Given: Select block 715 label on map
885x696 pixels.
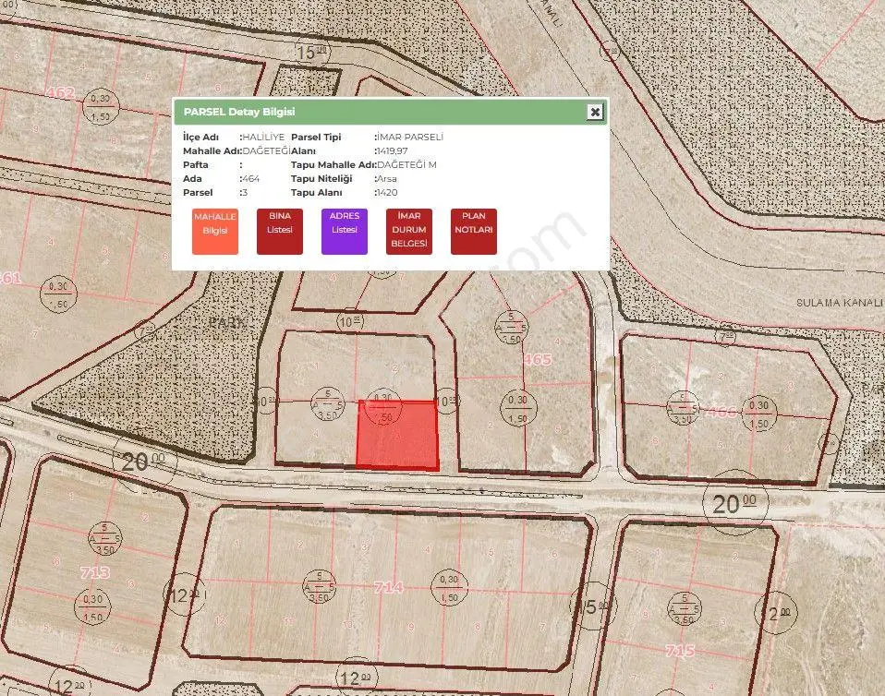Looking at the screenshot, I should pos(680,651).
